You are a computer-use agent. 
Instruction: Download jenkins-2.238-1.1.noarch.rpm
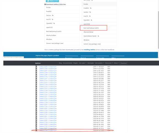click(x=48, y=131)
